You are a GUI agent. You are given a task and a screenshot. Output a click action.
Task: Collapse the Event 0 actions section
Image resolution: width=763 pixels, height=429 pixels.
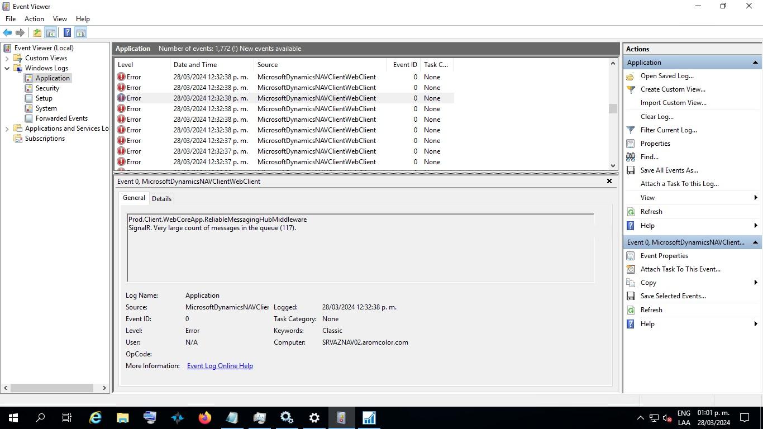(x=755, y=242)
